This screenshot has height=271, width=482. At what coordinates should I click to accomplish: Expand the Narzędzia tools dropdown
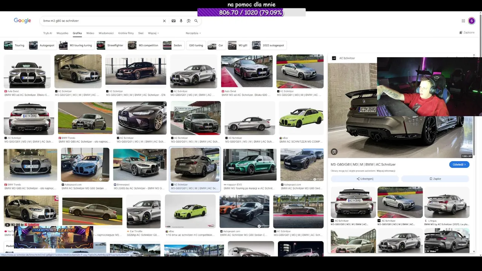coord(193,33)
